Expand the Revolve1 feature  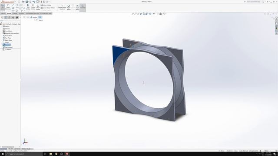(x=1, y=45)
